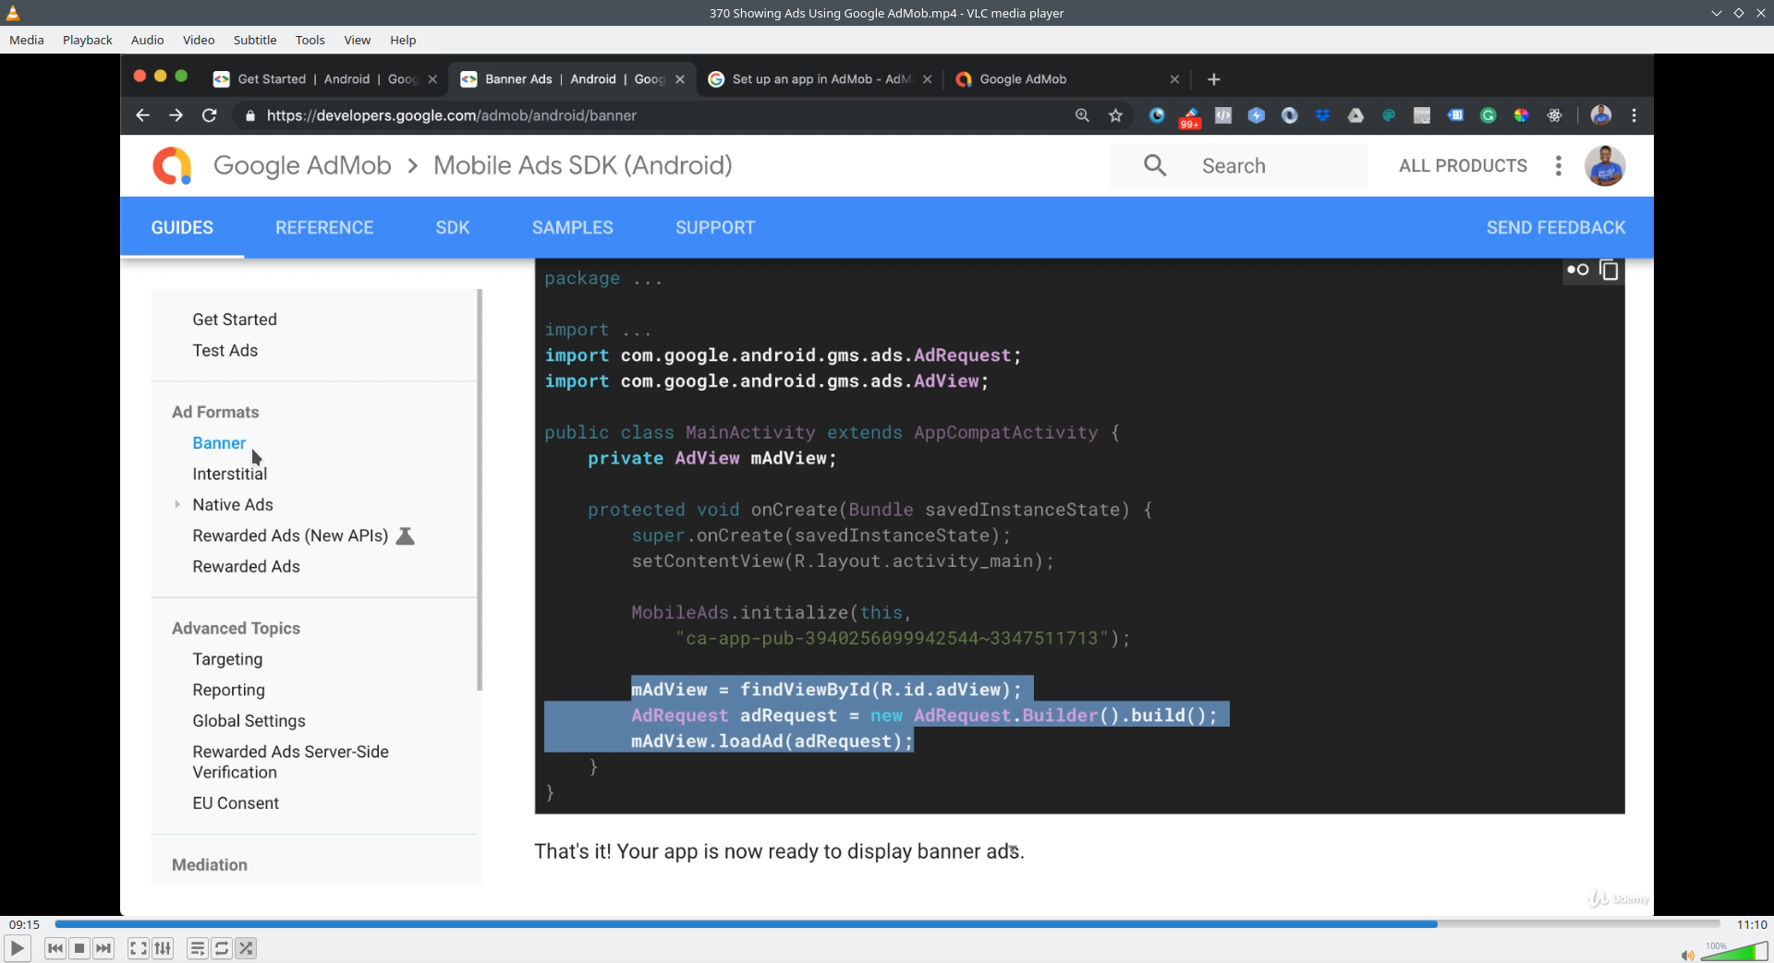This screenshot has height=963, width=1774.
Task: Toggle the VLC playlist view
Action: pos(197,948)
